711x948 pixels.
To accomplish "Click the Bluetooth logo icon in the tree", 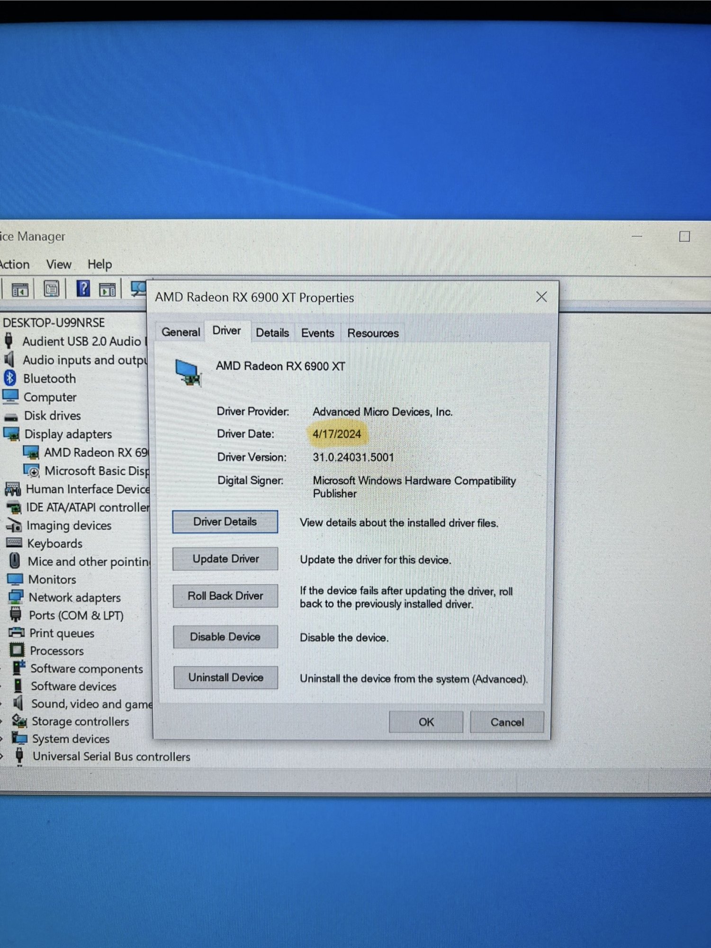I will tap(10, 378).
